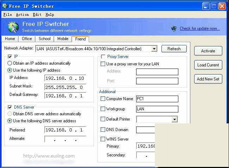
Task: Enable the IP settings checkbox
Action: point(9,57)
